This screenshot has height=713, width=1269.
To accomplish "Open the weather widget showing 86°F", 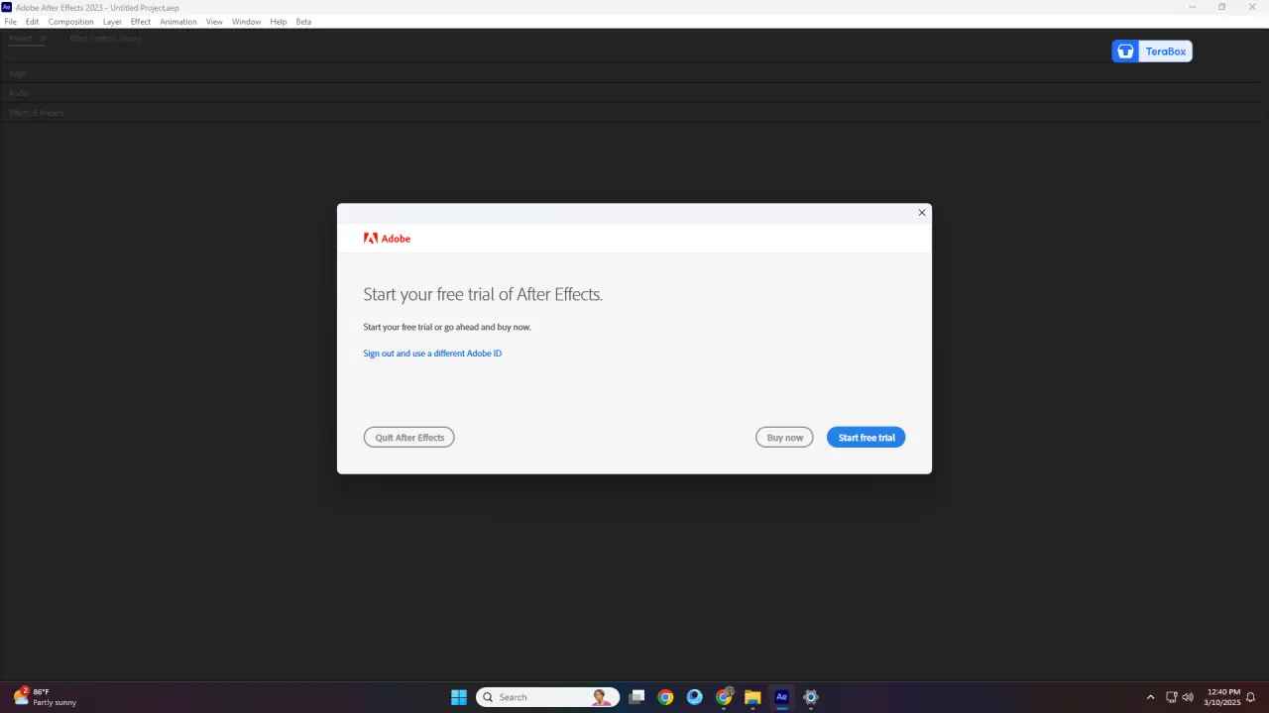I will 46,697.
